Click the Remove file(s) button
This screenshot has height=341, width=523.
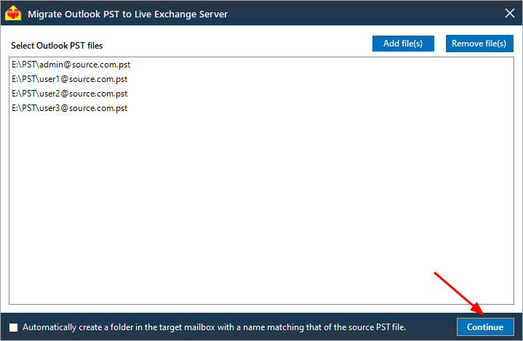[479, 44]
